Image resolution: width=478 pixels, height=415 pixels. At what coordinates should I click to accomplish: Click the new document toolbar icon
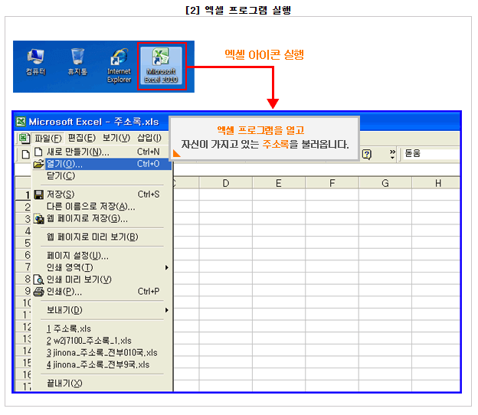coord(25,155)
